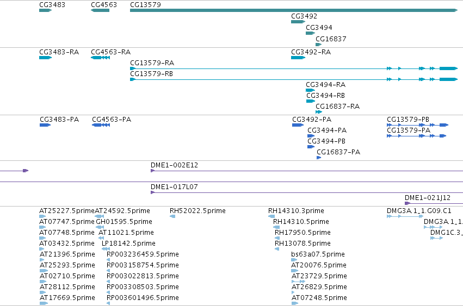Click the CG3494-RB transcript label

(326, 96)
